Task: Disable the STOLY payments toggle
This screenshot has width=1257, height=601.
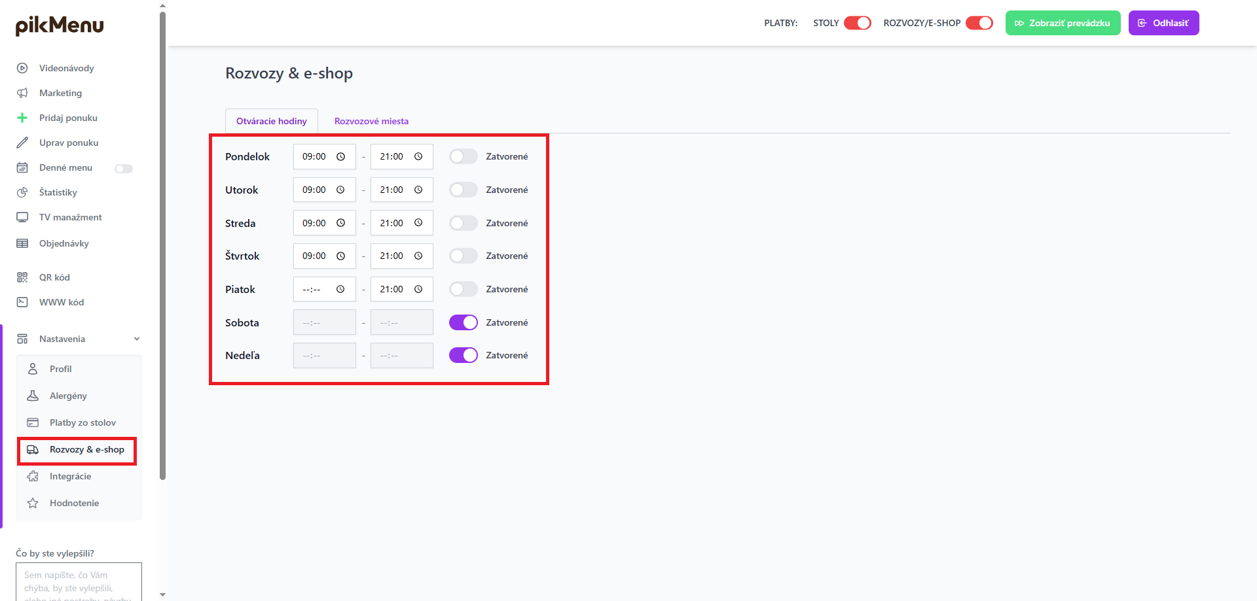Action: [x=857, y=23]
